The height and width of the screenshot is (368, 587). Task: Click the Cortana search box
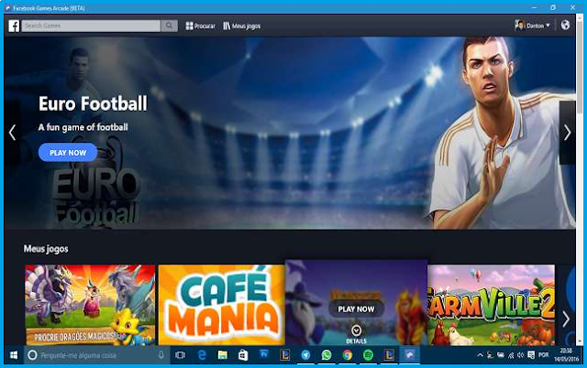(x=97, y=355)
